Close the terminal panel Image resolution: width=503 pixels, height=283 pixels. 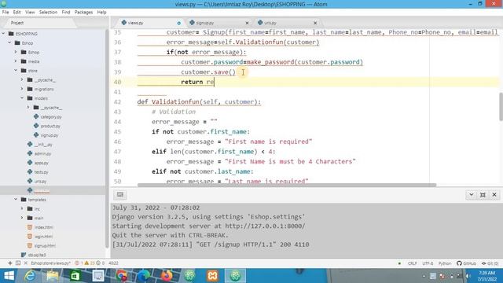[x=494, y=195]
